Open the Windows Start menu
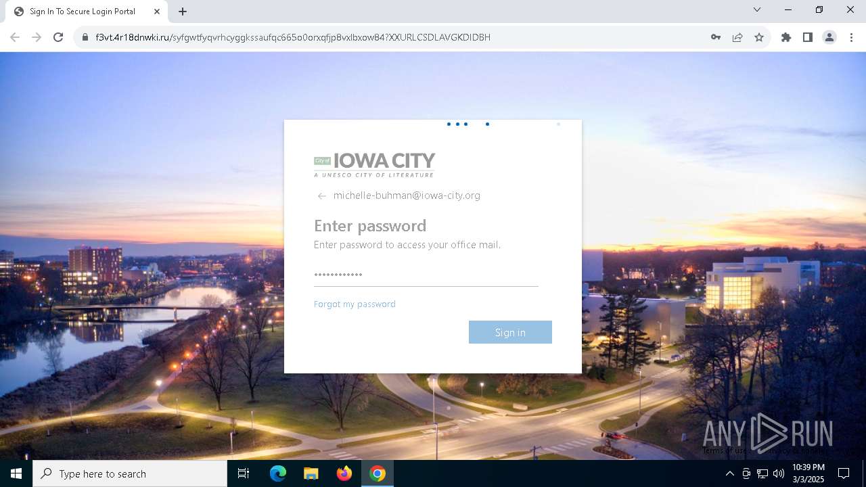The height and width of the screenshot is (487, 866). tap(16, 473)
